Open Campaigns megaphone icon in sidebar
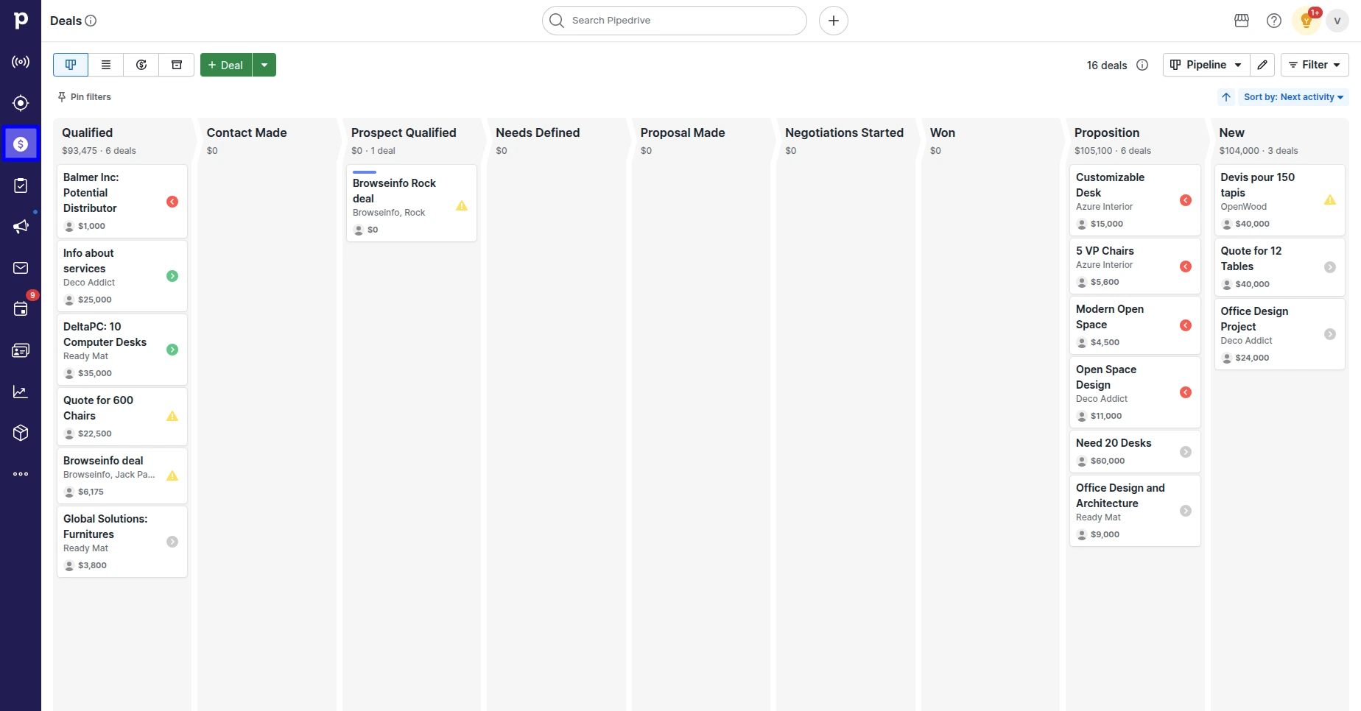 pyautogui.click(x=21, y=227)
